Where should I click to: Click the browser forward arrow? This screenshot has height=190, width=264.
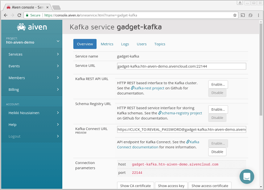pyautogui.click(x=12, y=15)
